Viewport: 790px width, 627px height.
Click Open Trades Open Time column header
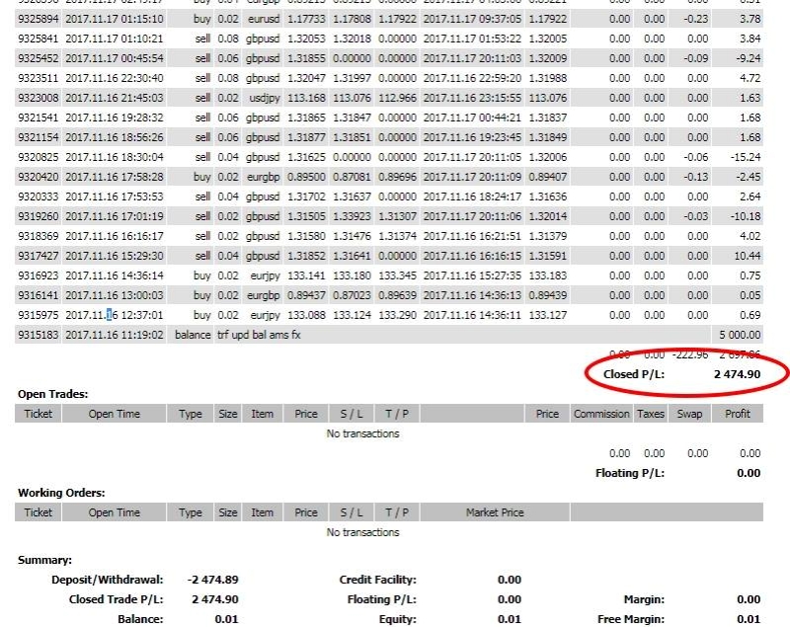coord(115,414)
